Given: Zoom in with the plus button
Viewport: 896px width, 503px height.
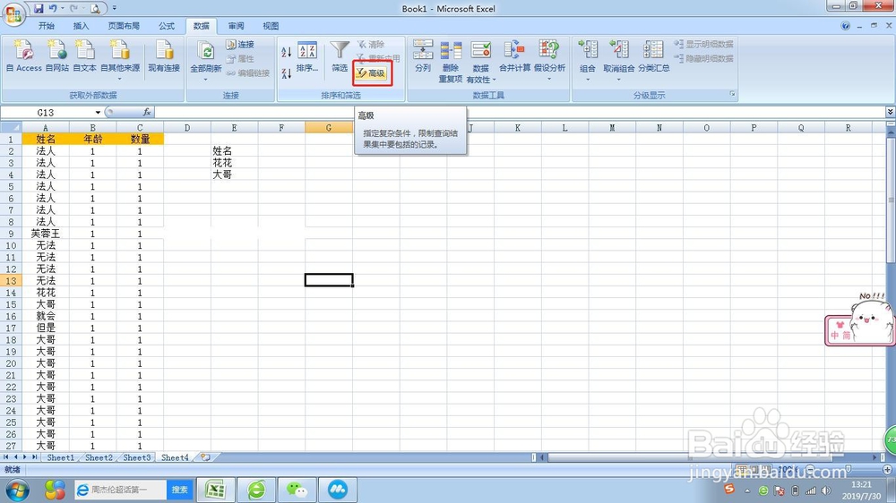Looking at the screenshot, I should [887, 469].
